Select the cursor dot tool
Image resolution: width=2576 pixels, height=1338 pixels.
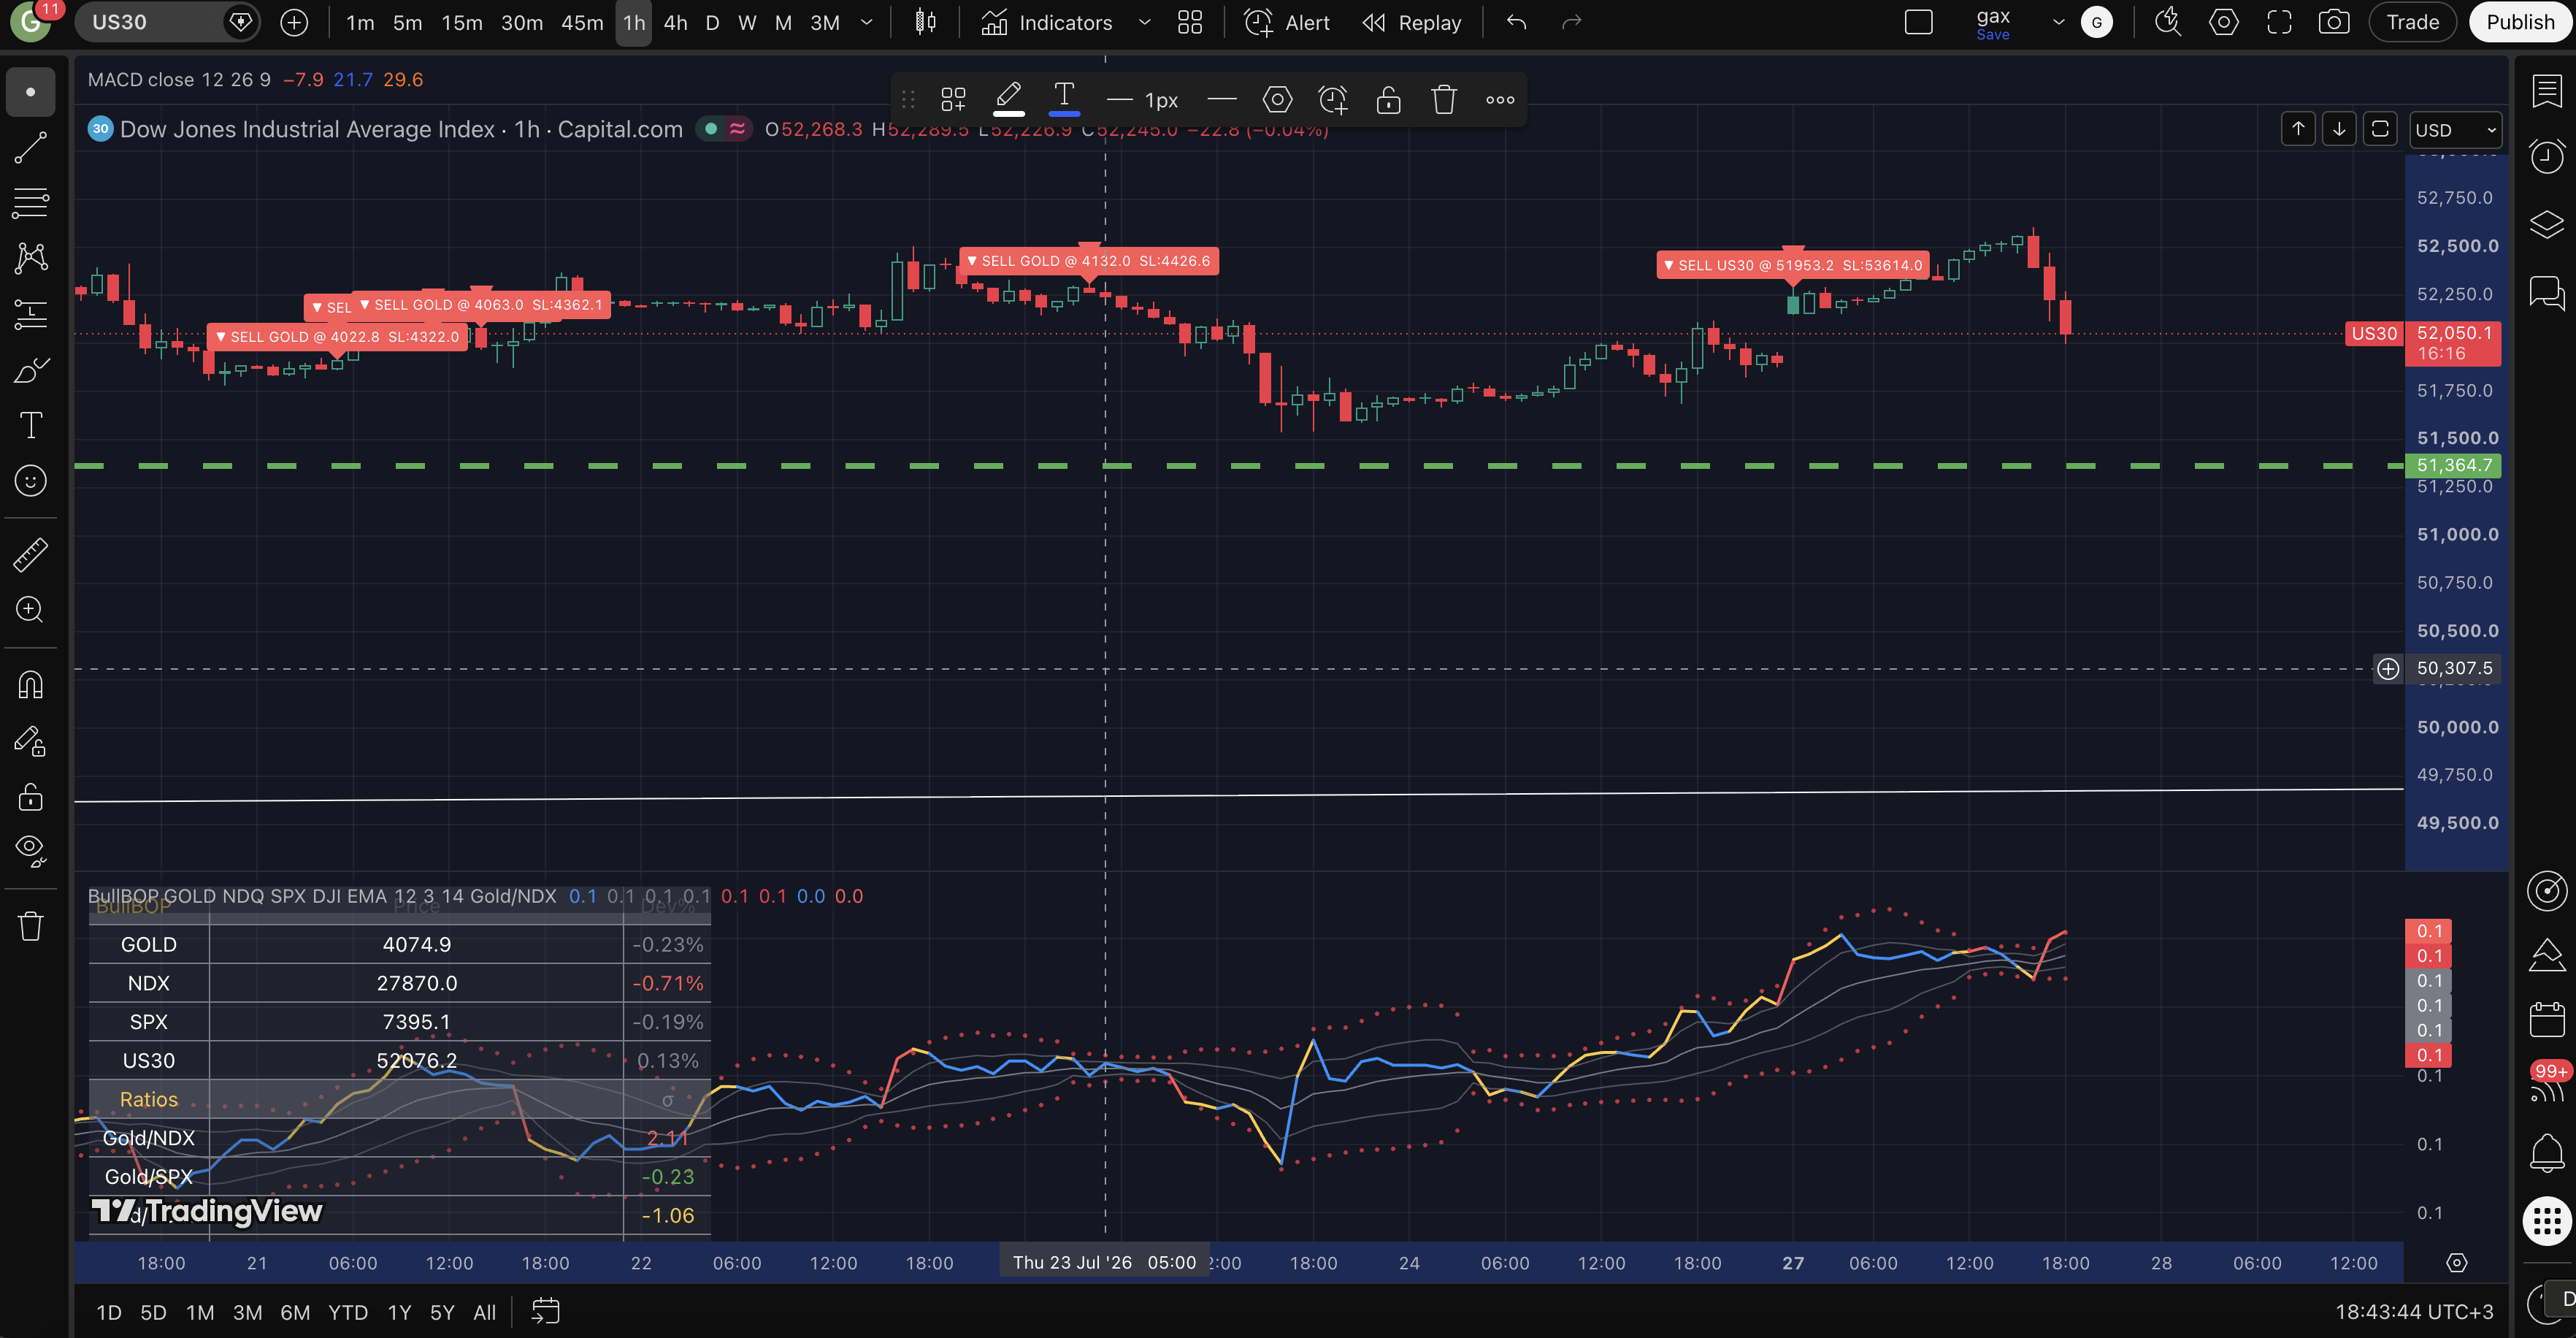click(x=30, y=92)
